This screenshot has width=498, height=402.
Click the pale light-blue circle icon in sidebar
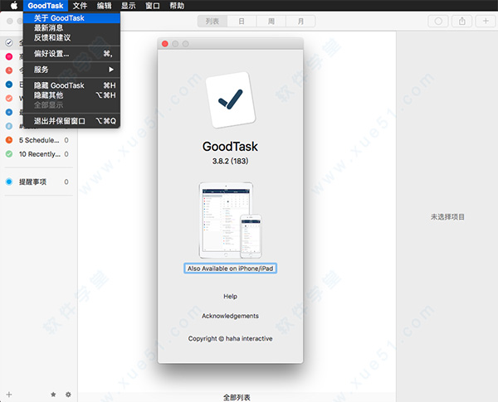pyautogui.click(x=9, y=126)
